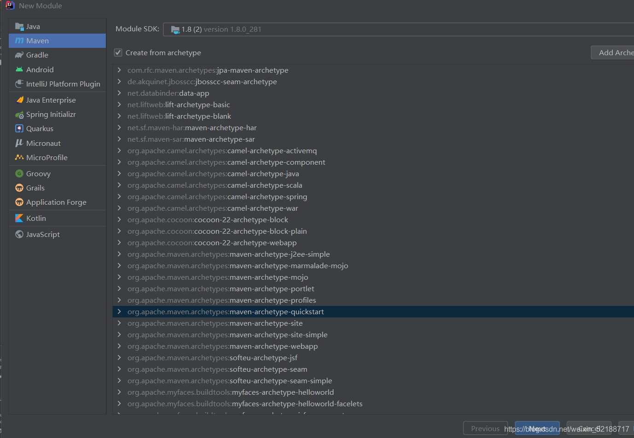
Task: Click the Previous button
Action: point(485,428)
